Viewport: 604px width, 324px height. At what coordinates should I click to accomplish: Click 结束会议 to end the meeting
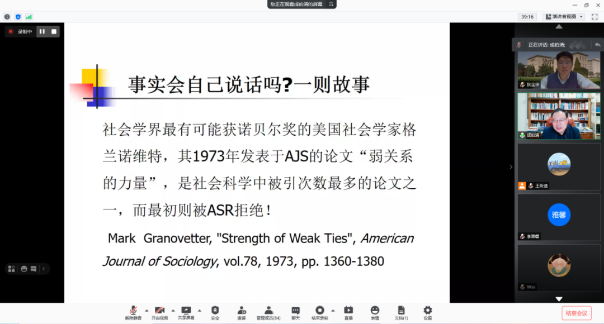[576, 313]
